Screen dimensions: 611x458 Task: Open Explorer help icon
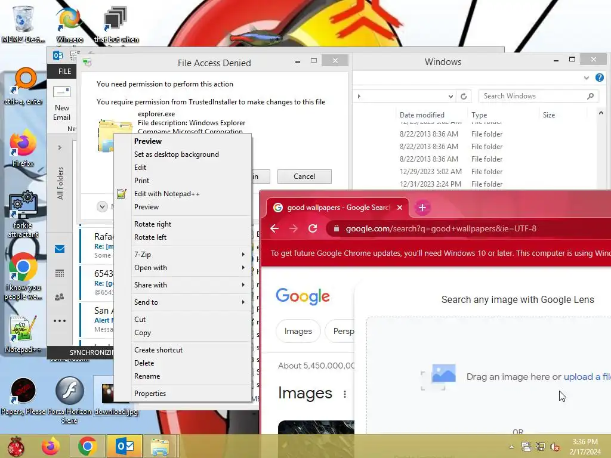tap(600, 78)
